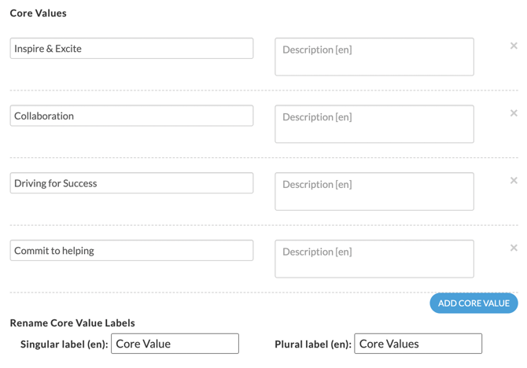Click Driving for Success description box
The height and width of the screenshot is (368, 527).
374,192
